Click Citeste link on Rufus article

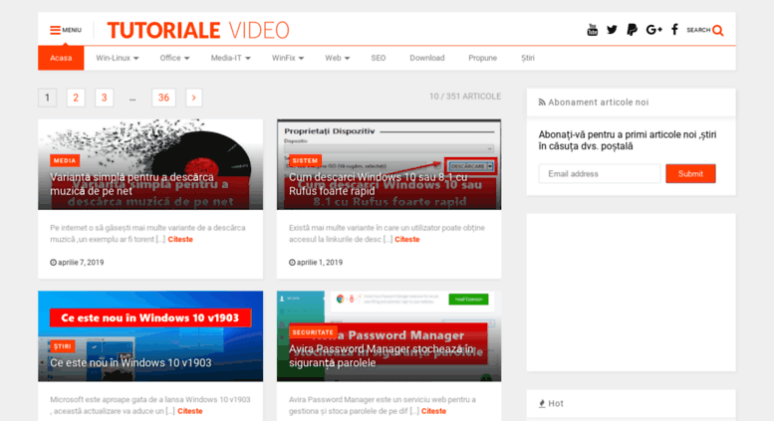(407, 240)
